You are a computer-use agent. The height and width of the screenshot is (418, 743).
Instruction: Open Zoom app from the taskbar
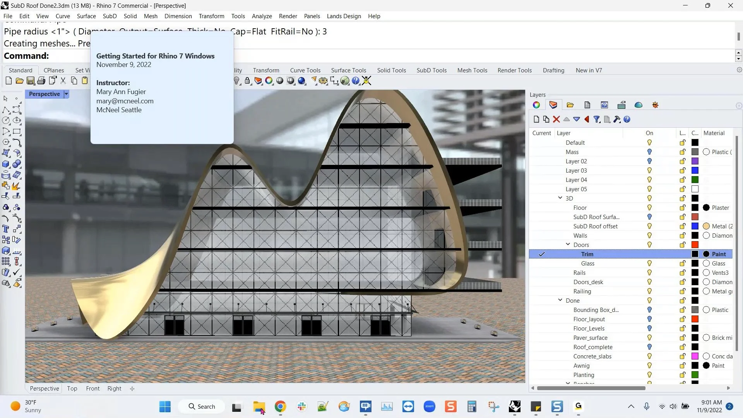(429, 406)
